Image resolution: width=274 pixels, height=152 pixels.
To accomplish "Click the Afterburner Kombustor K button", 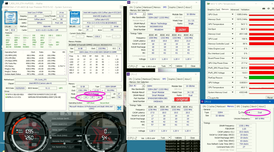I will pos(53,114).
